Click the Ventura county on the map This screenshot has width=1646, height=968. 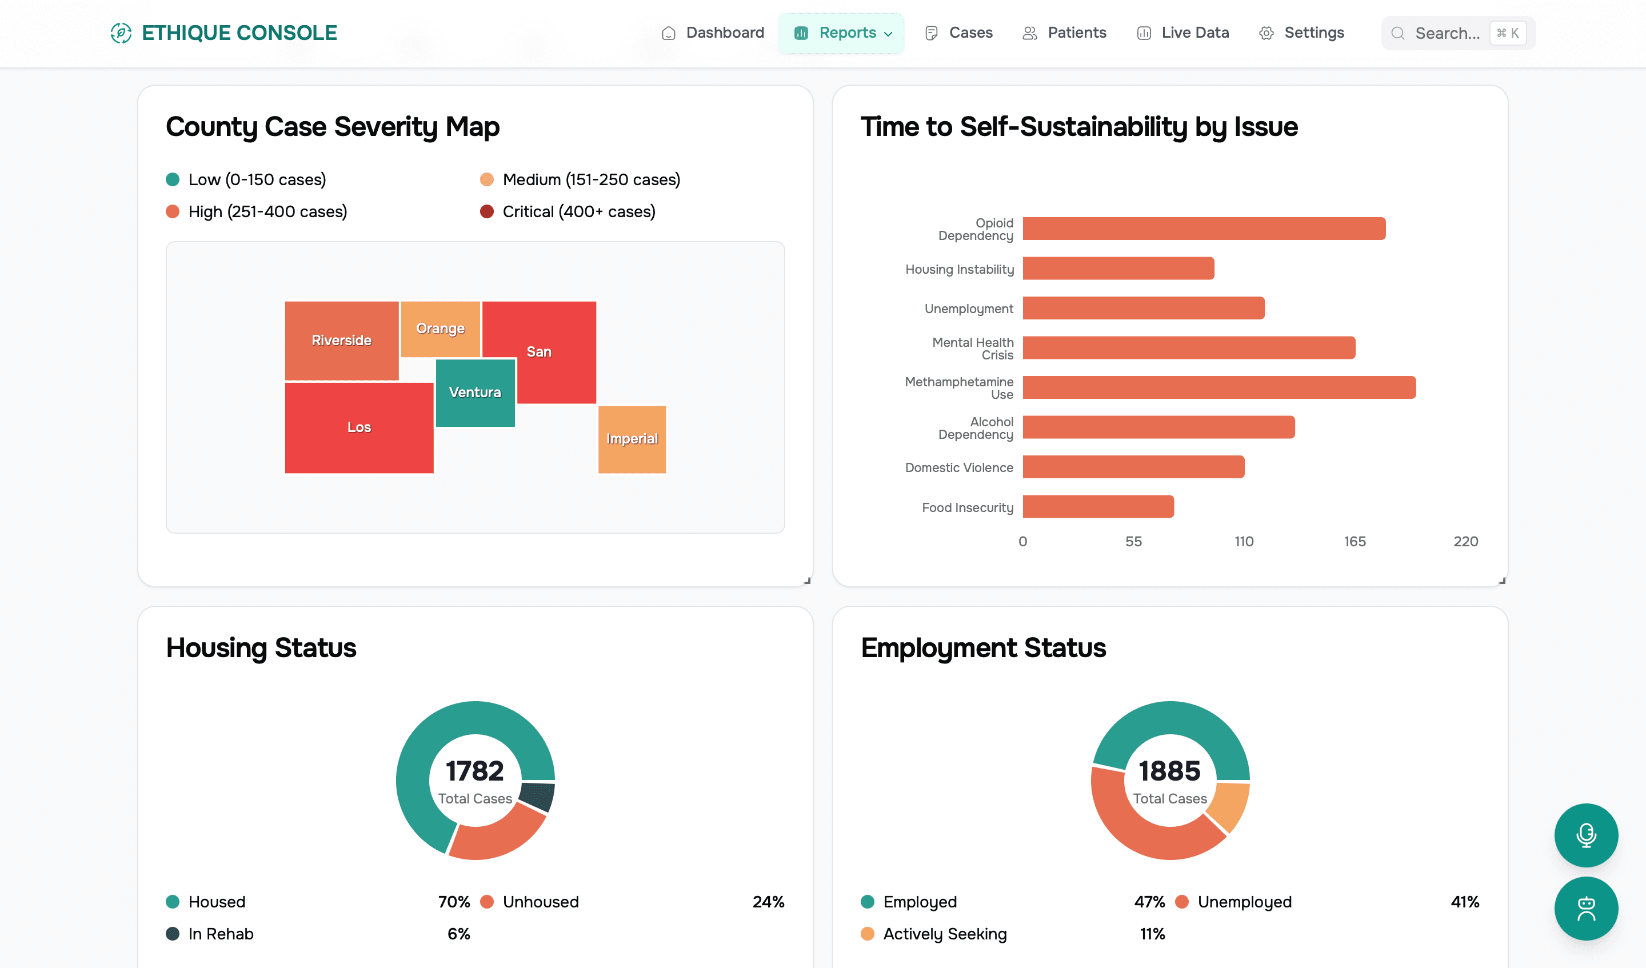475,393
